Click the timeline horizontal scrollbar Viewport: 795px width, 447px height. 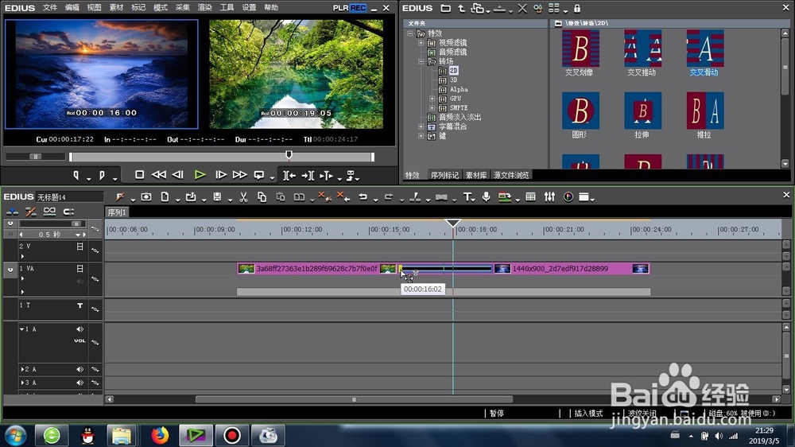[x=354, y=399]
